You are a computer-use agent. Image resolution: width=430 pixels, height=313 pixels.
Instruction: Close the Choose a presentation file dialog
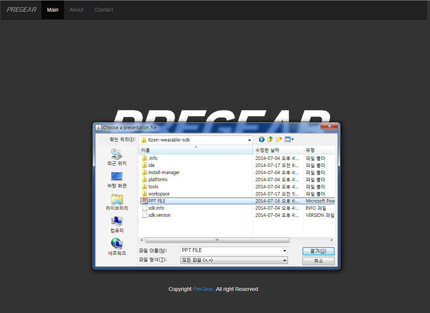(x=329, y=126)
